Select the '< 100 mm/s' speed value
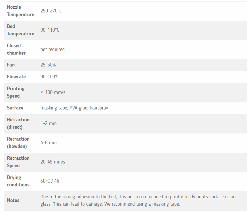251x213 pixels. coord(53,92)
